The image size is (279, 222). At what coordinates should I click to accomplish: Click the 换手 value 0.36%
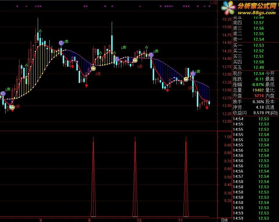(x=258, y=102)
